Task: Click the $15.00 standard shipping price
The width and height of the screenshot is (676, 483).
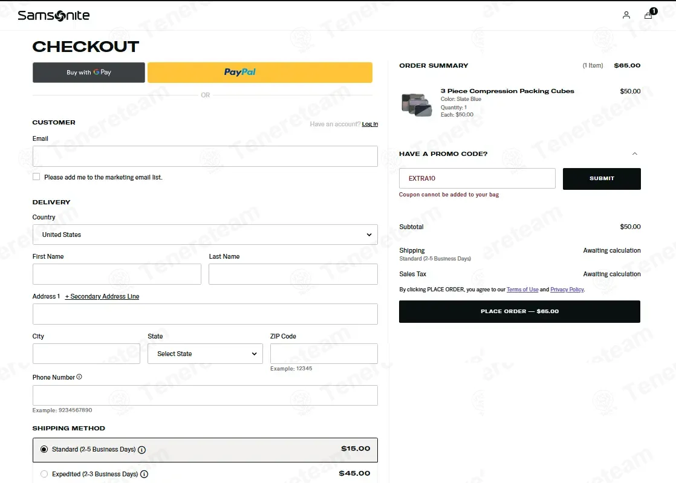Action: [356, 449]
